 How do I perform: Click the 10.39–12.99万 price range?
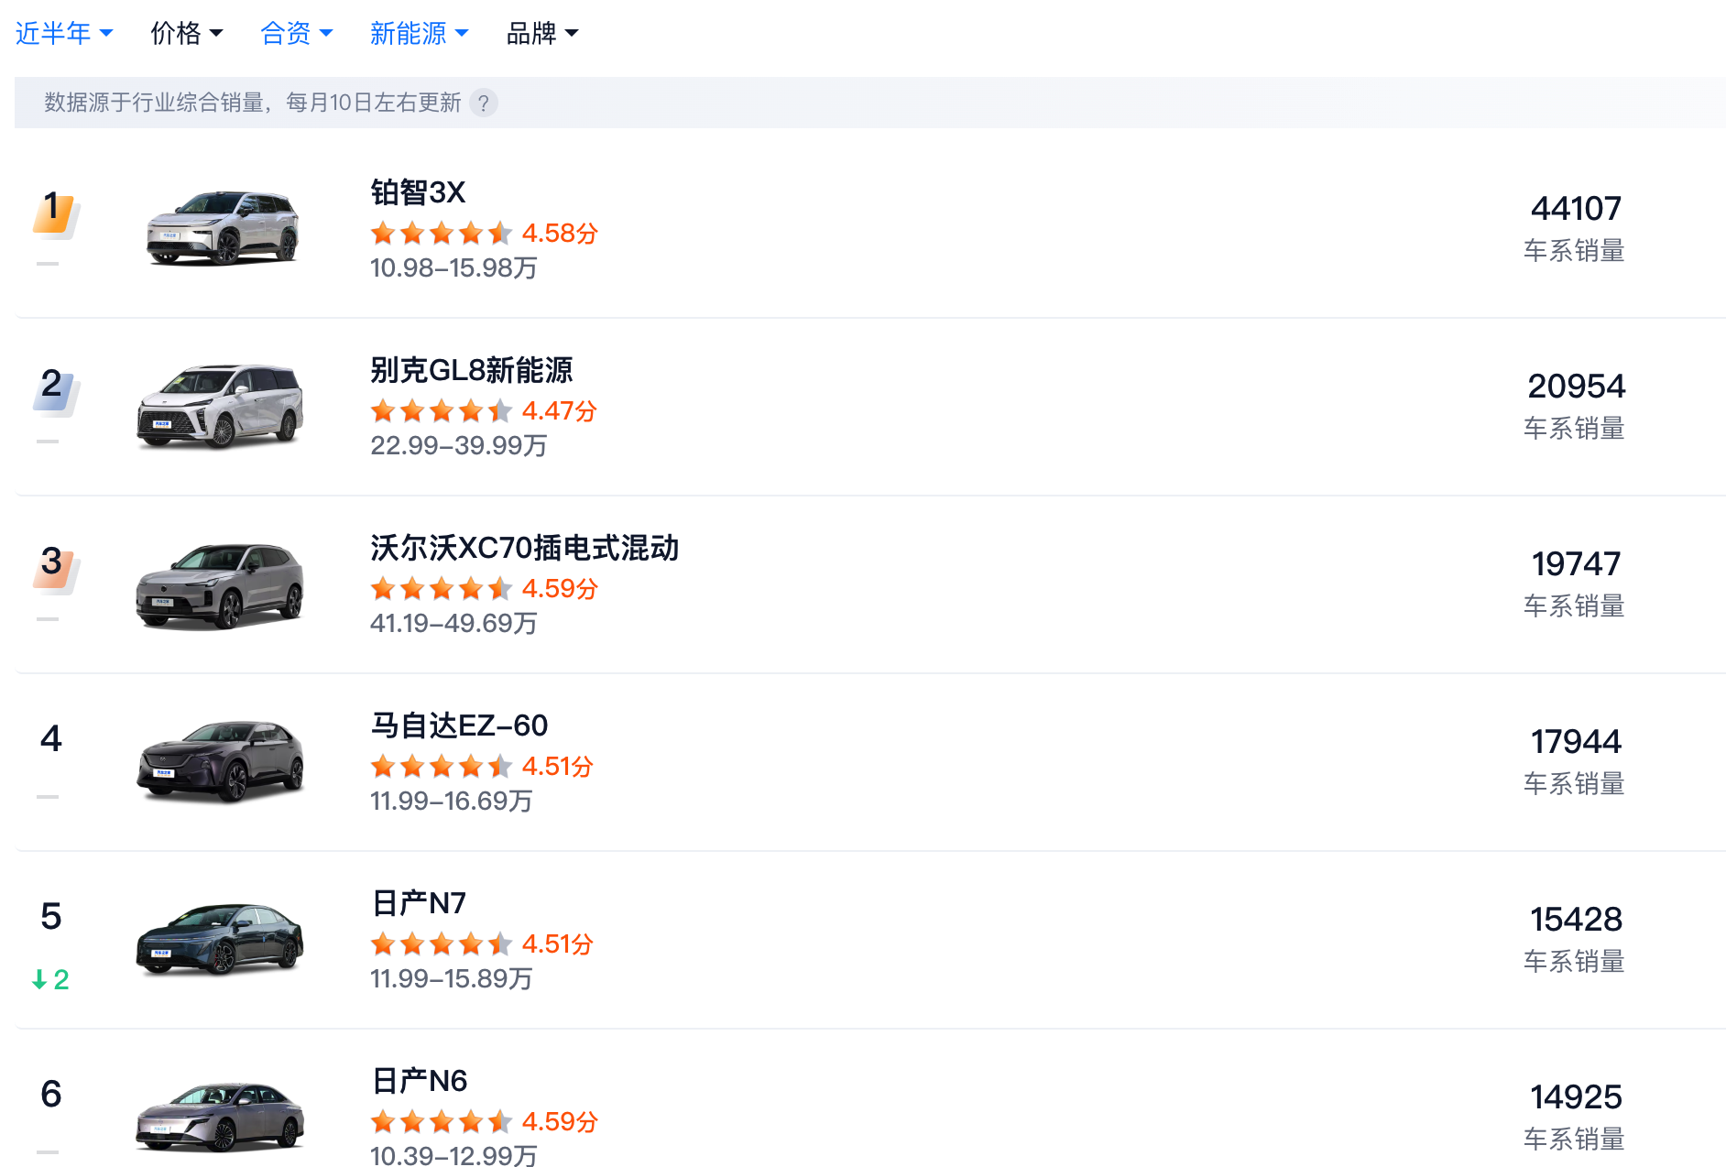tap(453, 1155)
